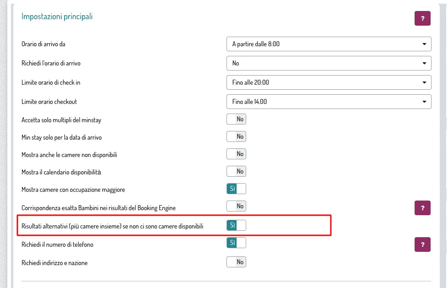Expand Limite orario checkout dropdown
This screenshot has height=288, width=448.
coord(329,102)
